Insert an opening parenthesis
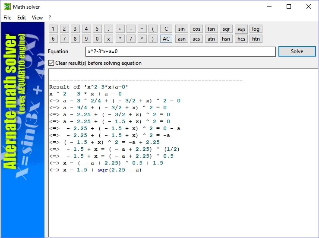The image size is (319, 238). (153, 29)
